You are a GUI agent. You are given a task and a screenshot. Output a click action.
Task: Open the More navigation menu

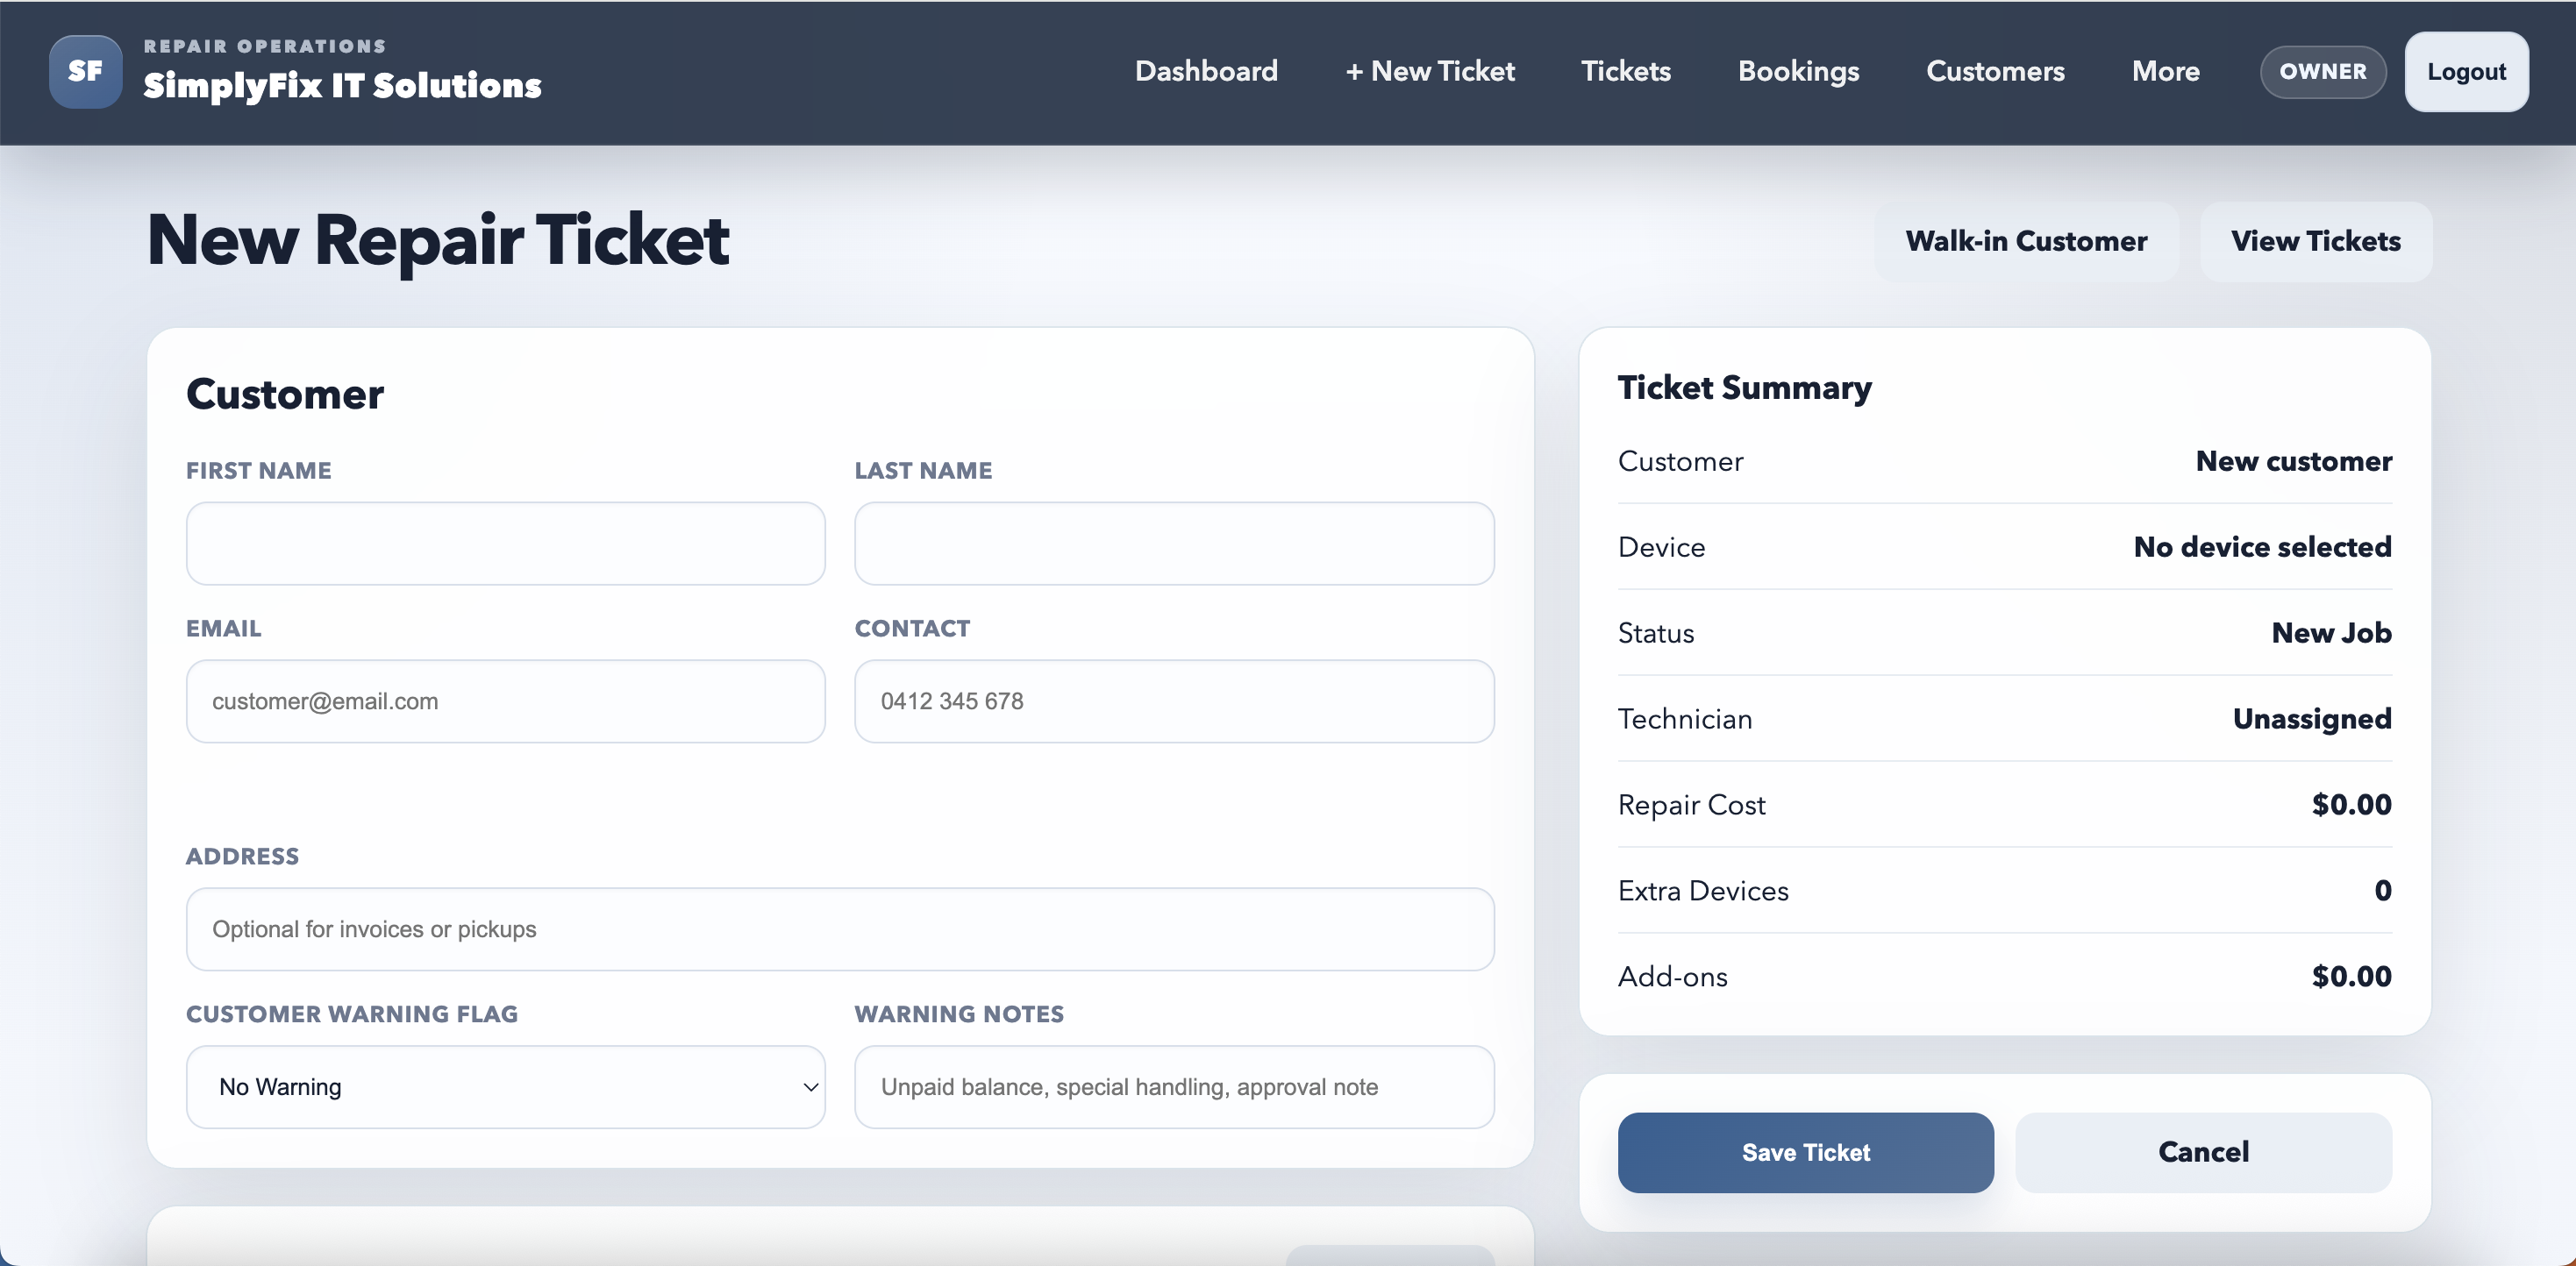[2166, 71]
